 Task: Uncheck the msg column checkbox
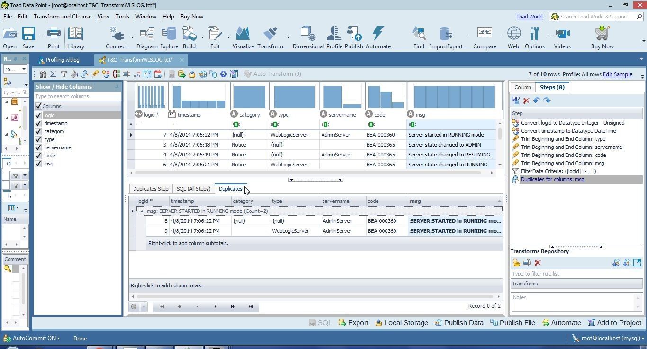pyautogui.click(x=38, y=164)
